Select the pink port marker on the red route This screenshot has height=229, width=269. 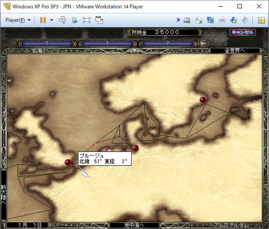pyautogui.click(x=105, y=150)
